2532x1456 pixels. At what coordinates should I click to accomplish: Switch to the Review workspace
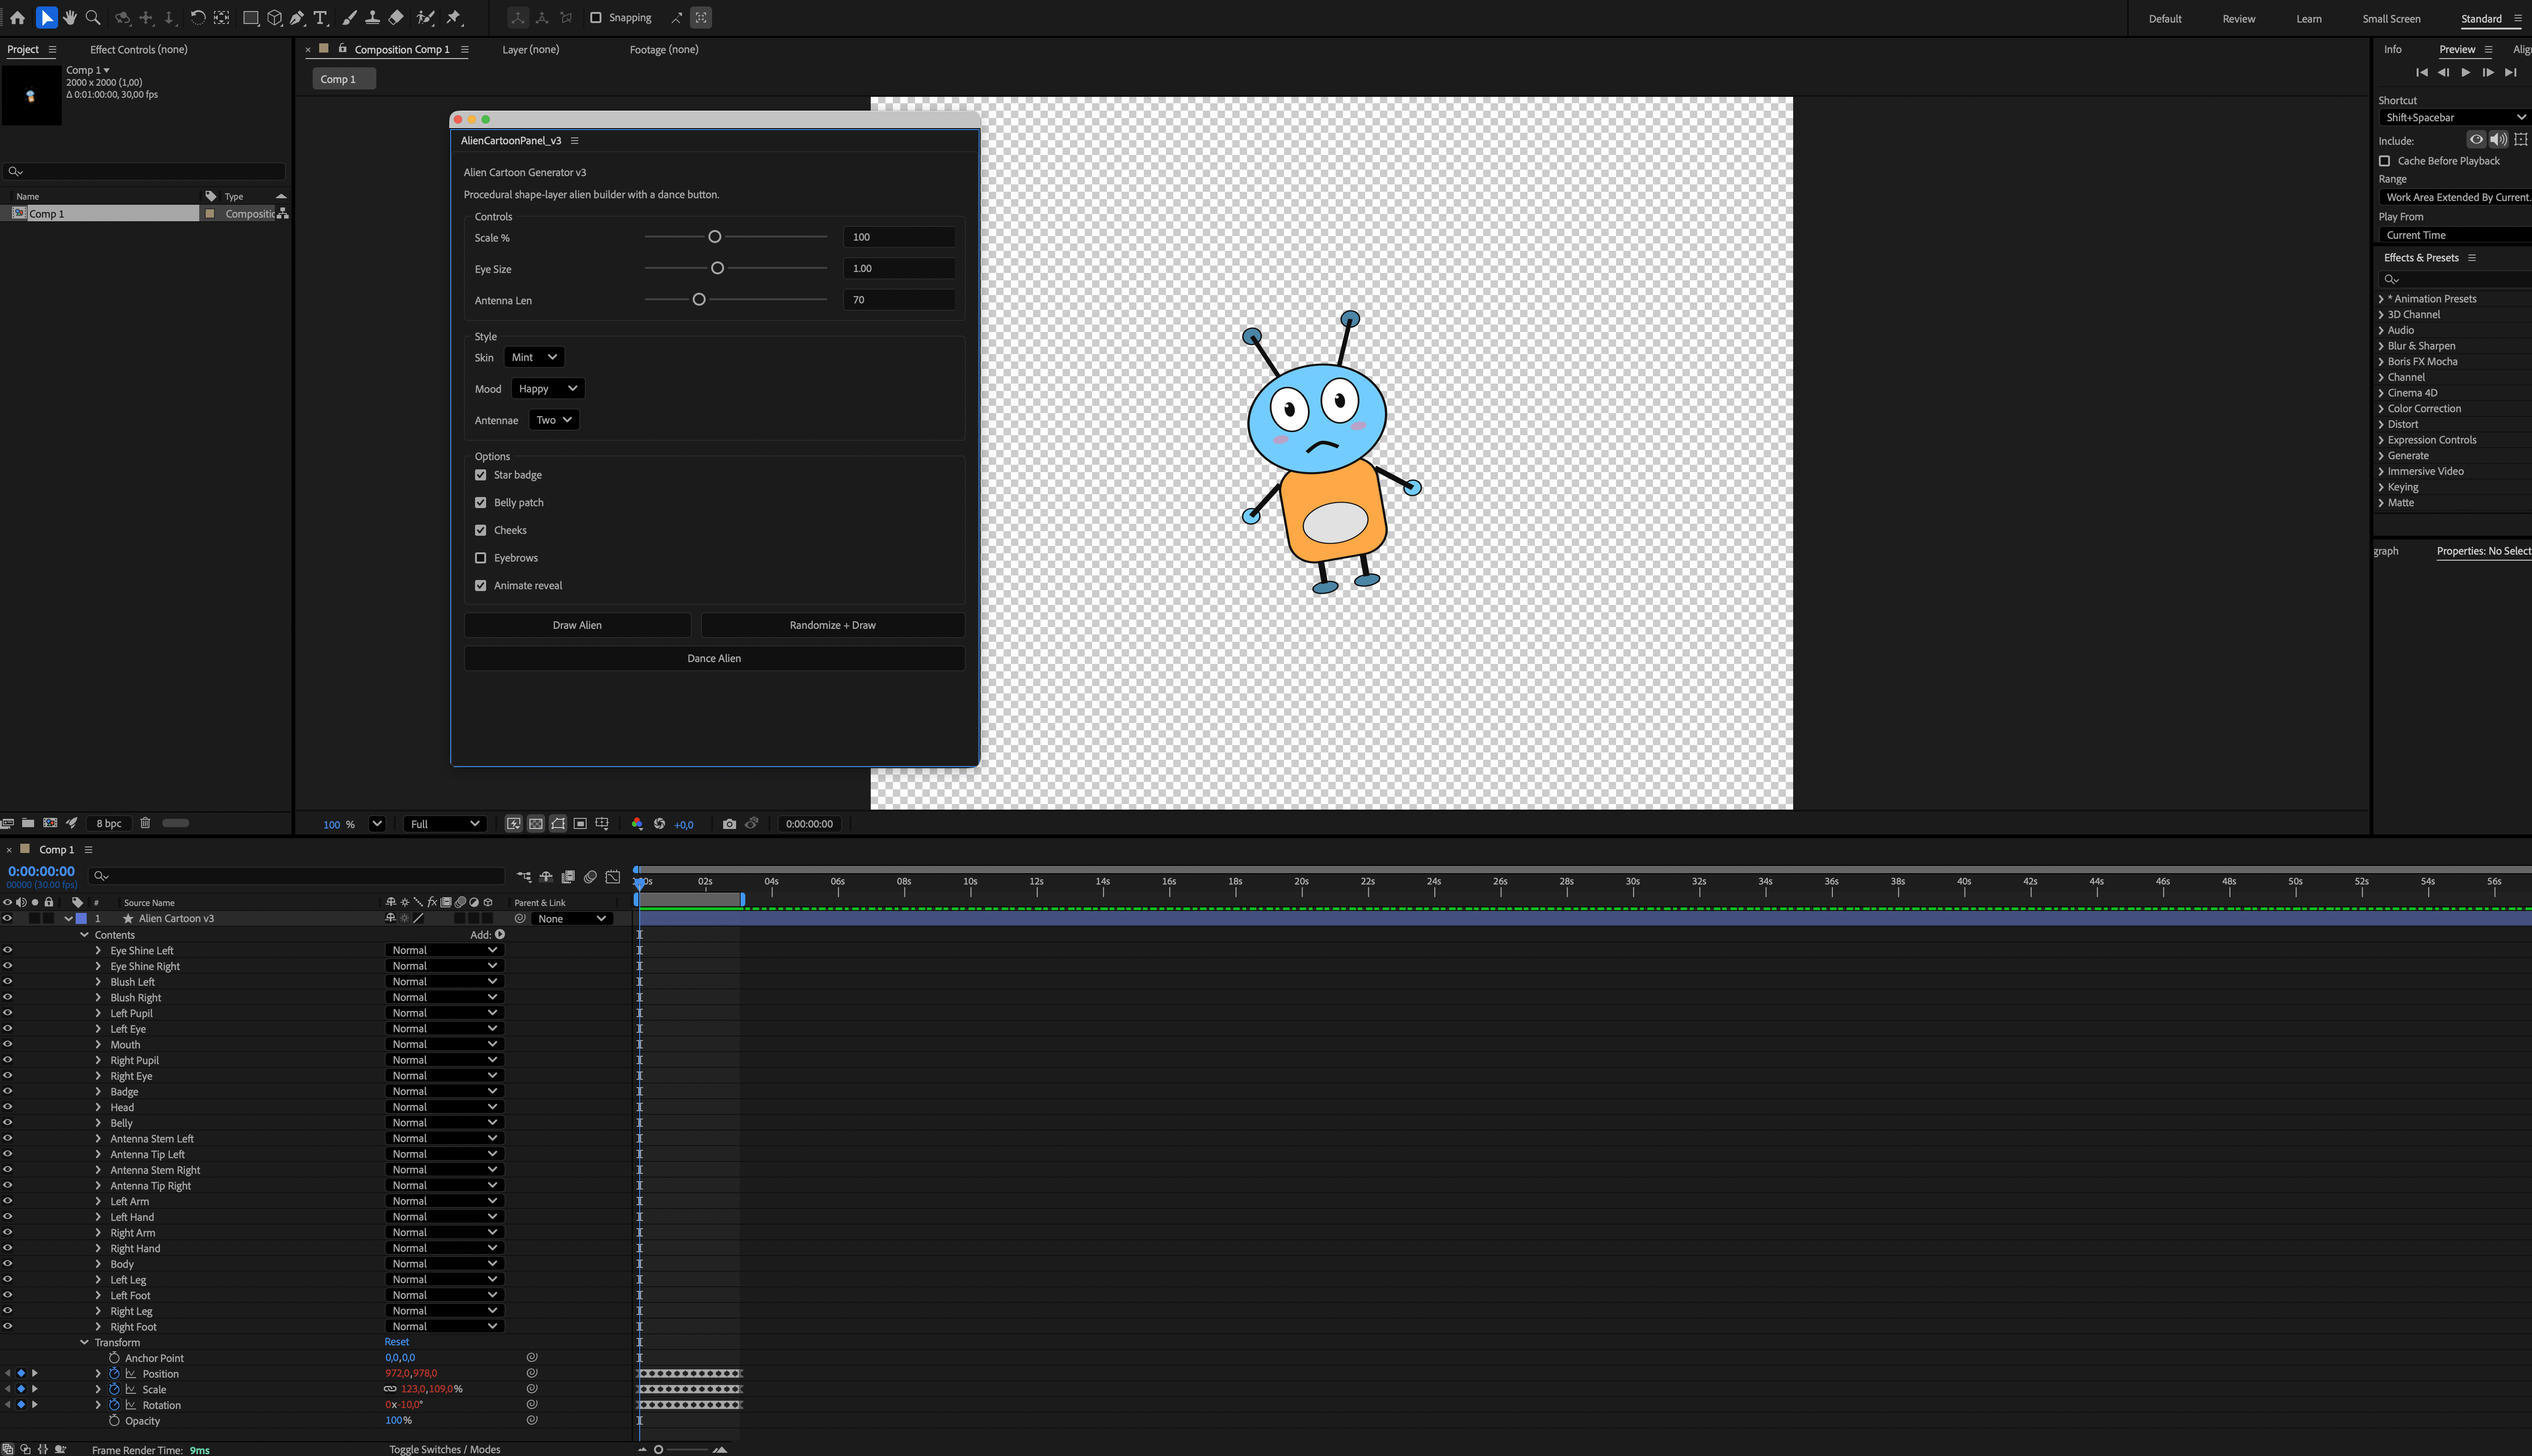[x=2238, y=18]
